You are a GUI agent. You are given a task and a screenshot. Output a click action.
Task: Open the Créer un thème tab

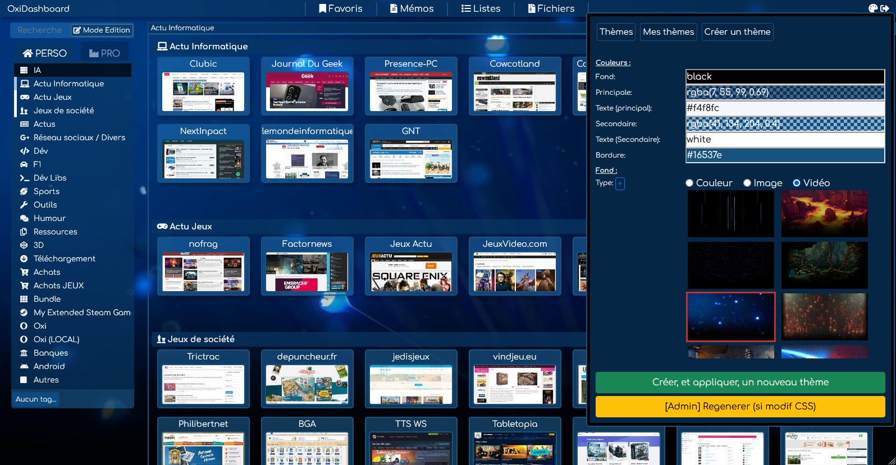tap(737, 32)
